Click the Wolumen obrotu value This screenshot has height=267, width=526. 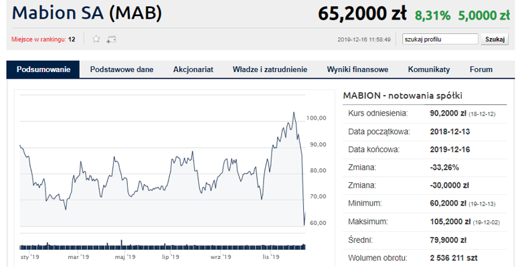pyautogui.click(x=454, y=258)
